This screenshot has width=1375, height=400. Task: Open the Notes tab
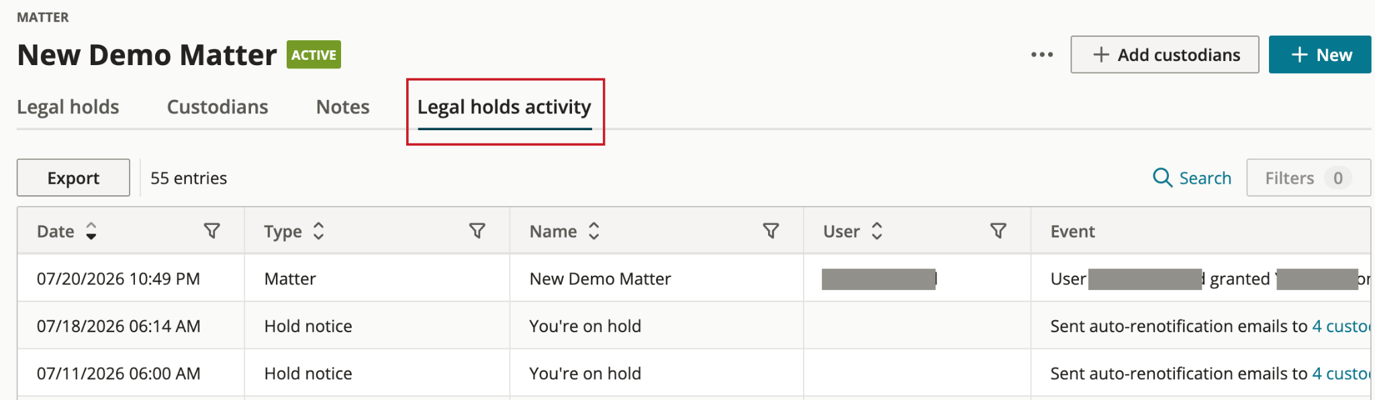343,107
